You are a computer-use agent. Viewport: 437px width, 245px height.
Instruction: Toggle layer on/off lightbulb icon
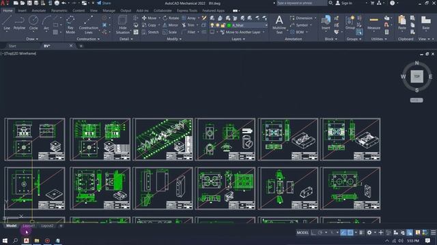click(212, 25)
